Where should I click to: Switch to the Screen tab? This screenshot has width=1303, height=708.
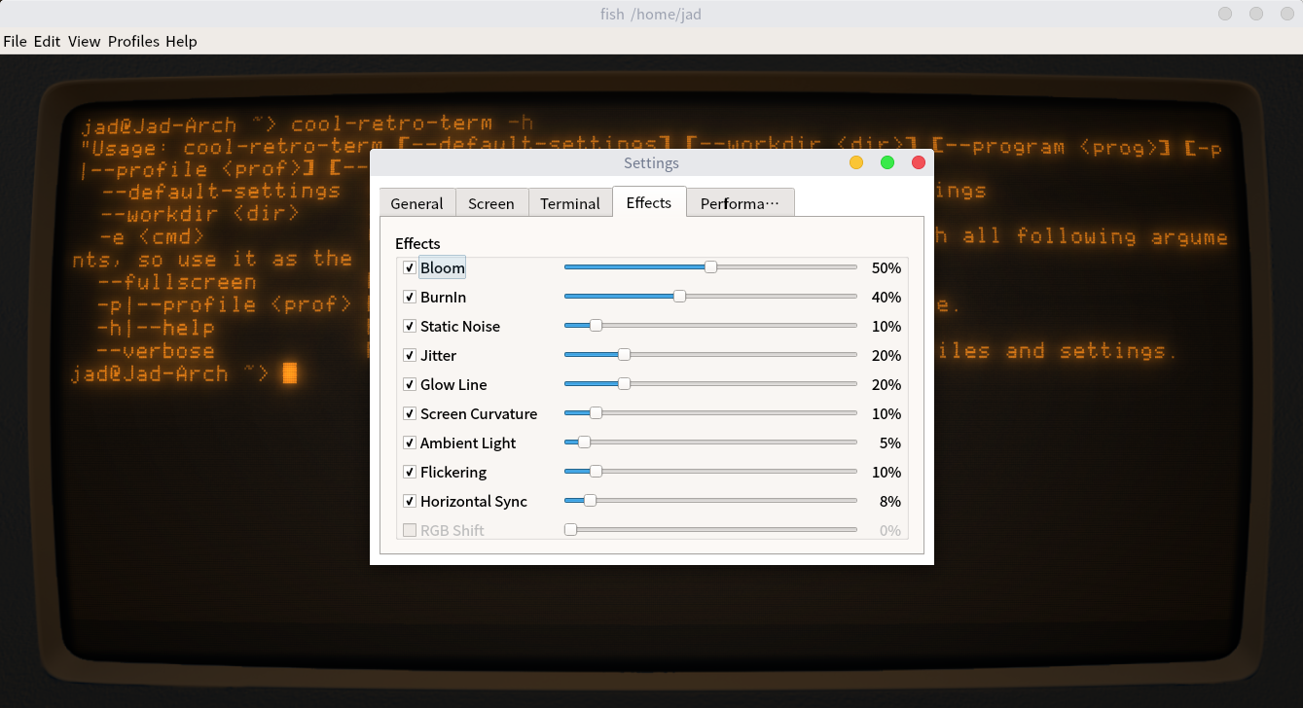click(x=491, y=203)
